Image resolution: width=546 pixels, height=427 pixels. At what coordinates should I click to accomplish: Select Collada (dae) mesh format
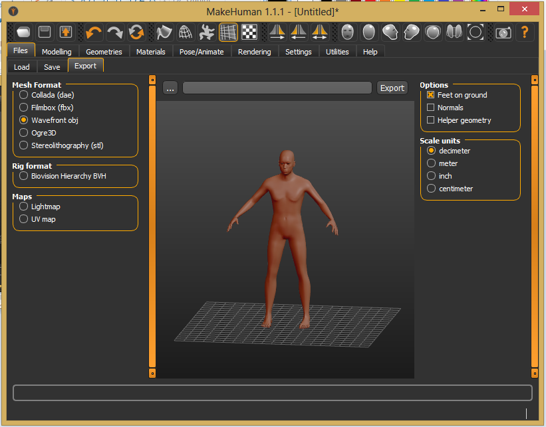pos(47,95)
